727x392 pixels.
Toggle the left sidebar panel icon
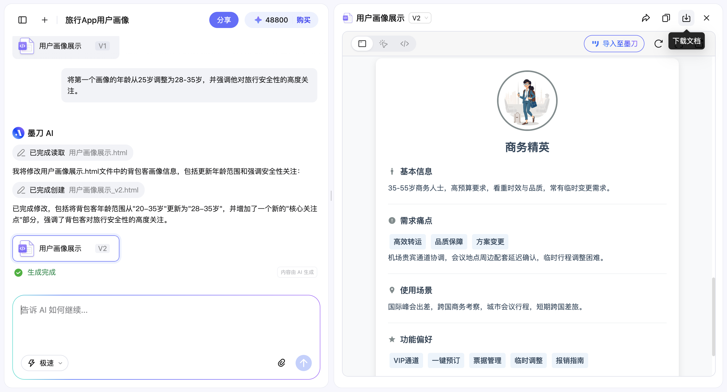point(22,20)
